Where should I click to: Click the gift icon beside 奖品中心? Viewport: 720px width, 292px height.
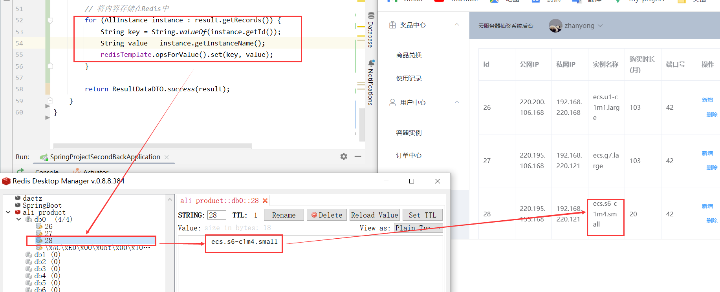[392, 25]
